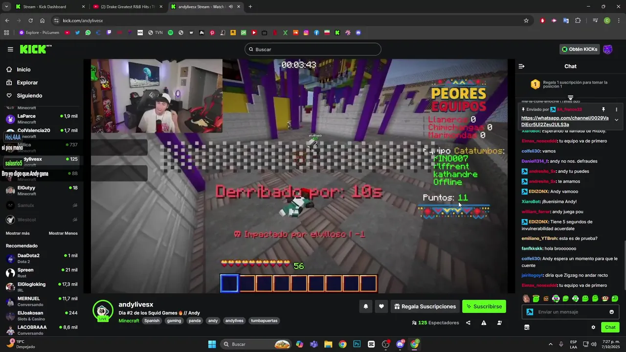The image size is (626, 352).
Task: Open the WhatsApp bookmark icon
Action: tap(88, 33)
